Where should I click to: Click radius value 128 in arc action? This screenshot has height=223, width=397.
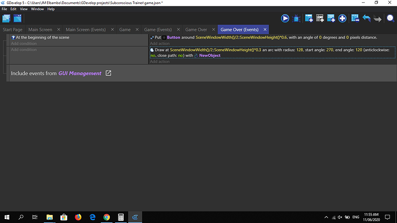pos(300,50)
